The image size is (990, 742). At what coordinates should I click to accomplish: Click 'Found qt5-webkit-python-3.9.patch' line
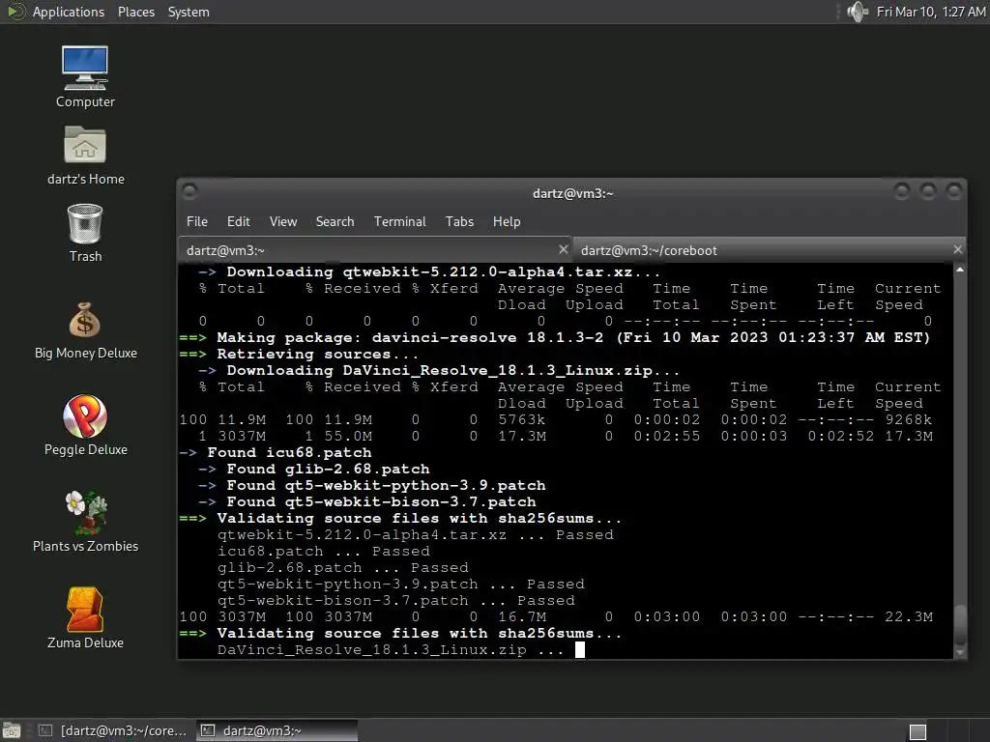point(372,485)
